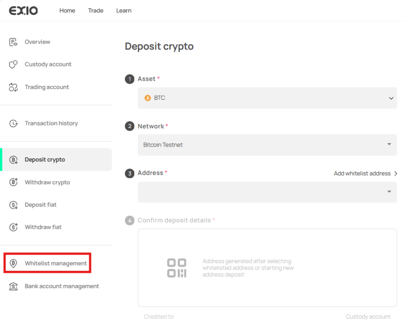
Task: Navigate to the Learn menu item
Action: (124, 10)
